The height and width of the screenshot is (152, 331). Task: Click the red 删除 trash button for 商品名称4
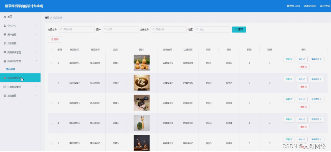click(x=304, y=127)
